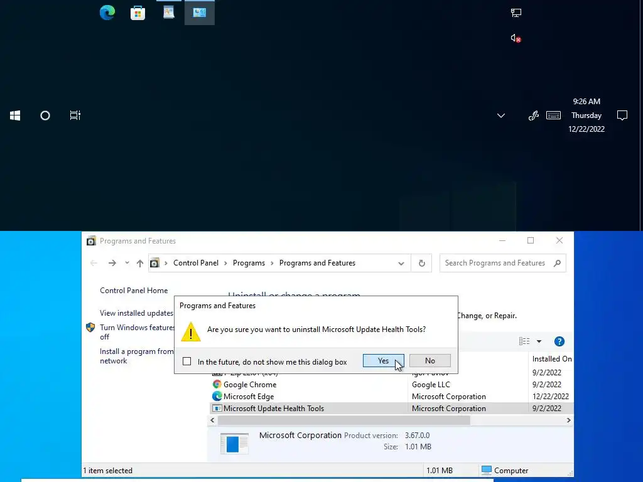Select Microsoft Update Health Tools row
The height and width of the screenshot is (482, 643).
pos(391,409)
